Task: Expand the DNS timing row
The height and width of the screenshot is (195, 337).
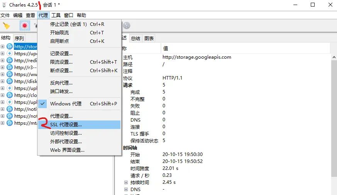Action: coord(126,190)
